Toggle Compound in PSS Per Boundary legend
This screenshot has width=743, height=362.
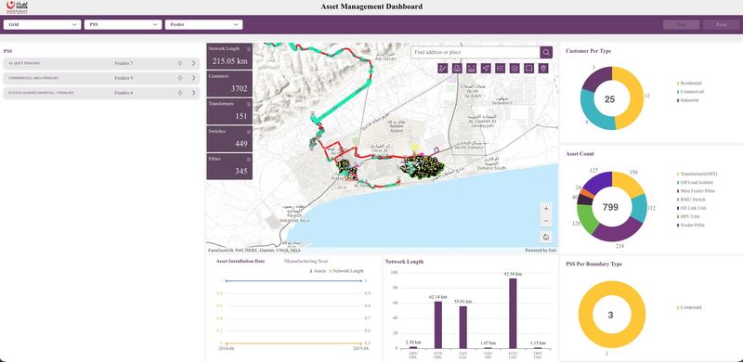tap(689, 307)
